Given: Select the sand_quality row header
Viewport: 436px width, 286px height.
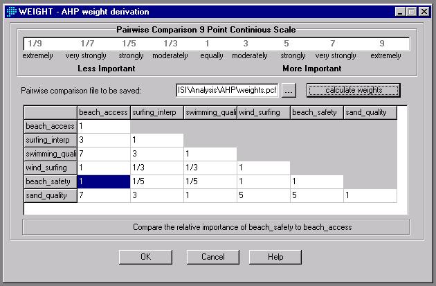Looking at the screenshot, I should point(50,195).
